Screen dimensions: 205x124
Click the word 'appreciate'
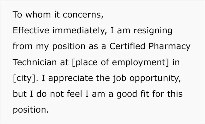point(71,79)
